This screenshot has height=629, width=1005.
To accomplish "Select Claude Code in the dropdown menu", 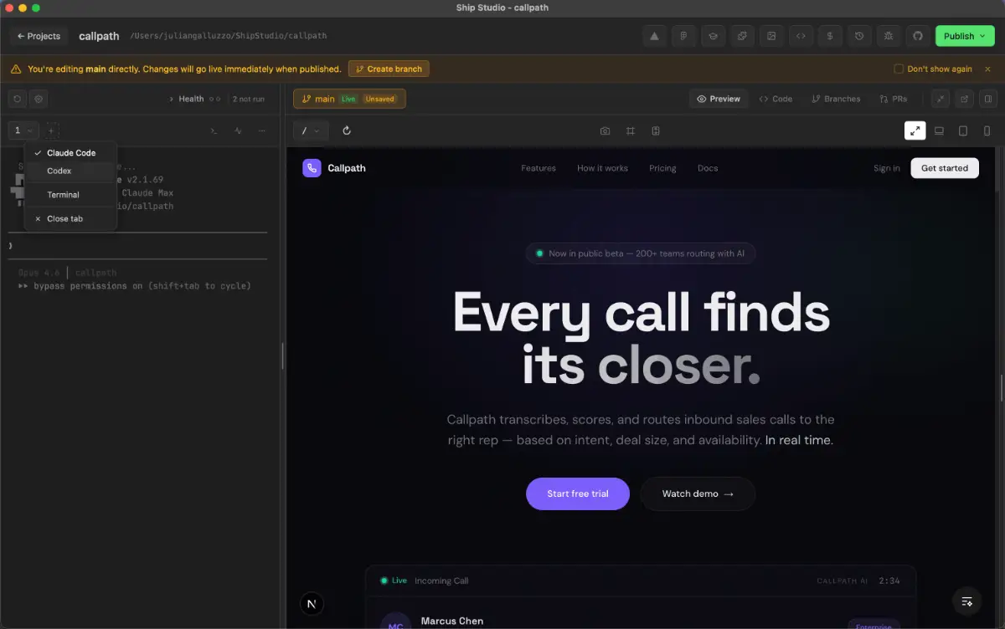I will click(x=70, y=153).
